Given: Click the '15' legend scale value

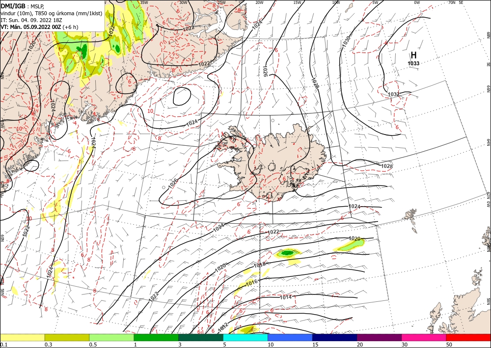Looking at the screenshot, I should click(x=315, y=345).
